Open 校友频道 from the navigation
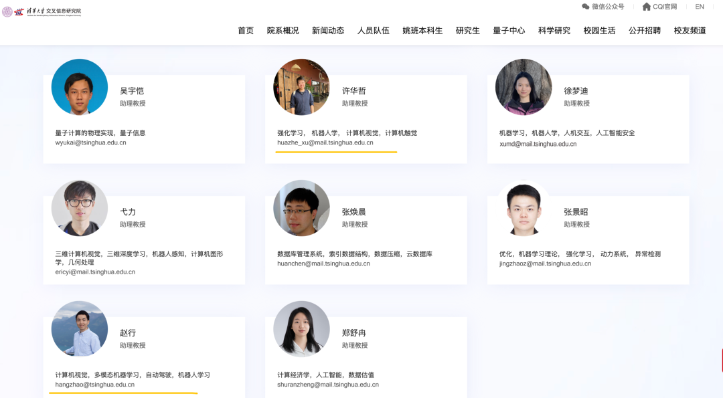This screenshot has height=398, width=723. [690, 31]
